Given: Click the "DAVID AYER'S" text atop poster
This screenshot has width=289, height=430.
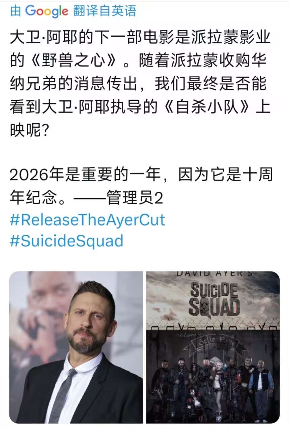Looking at the screenshot, I should coord(214,274).
